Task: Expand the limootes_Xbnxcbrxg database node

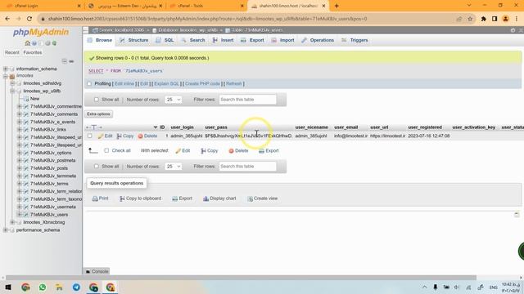Action: [x=12, y=222]
